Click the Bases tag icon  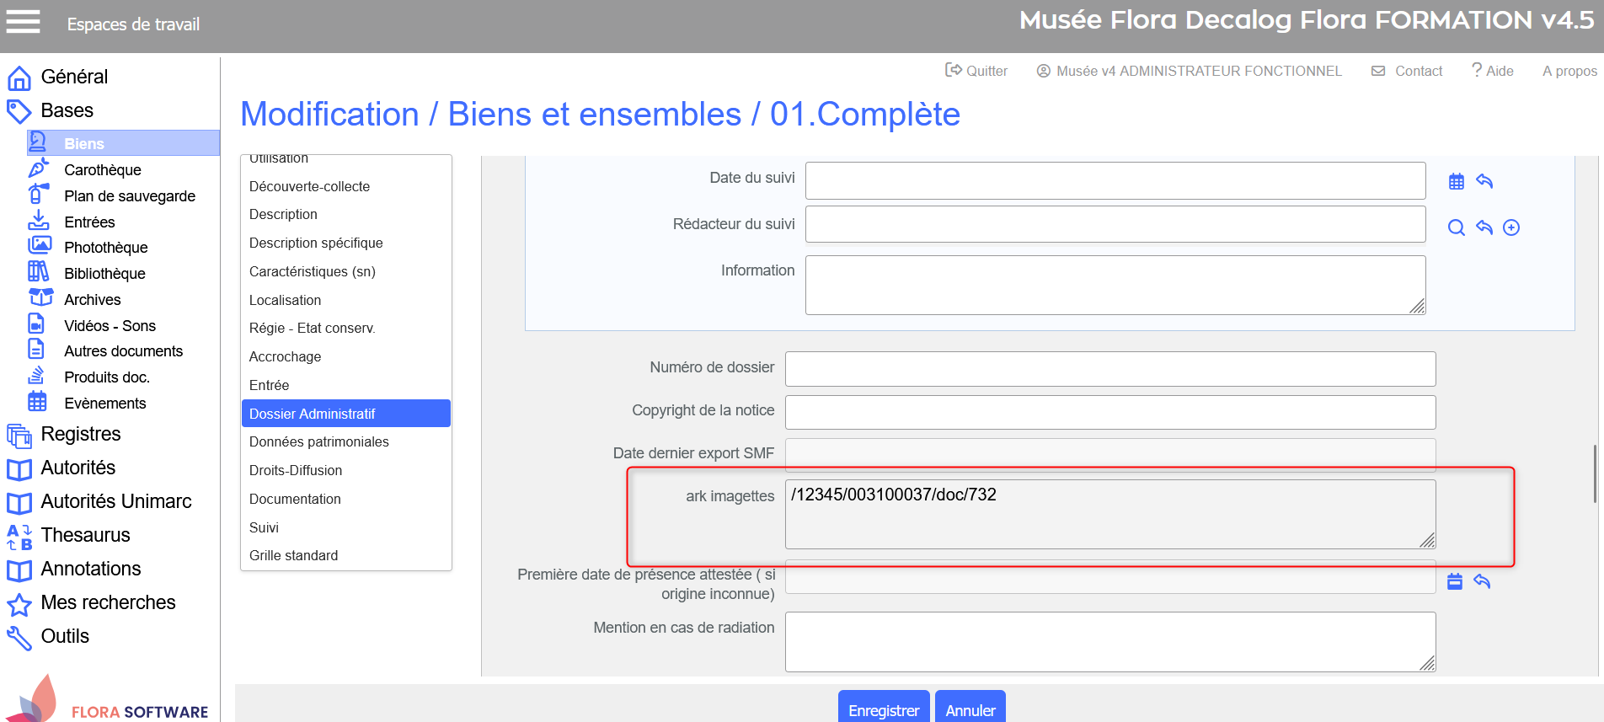pos(19,111)
